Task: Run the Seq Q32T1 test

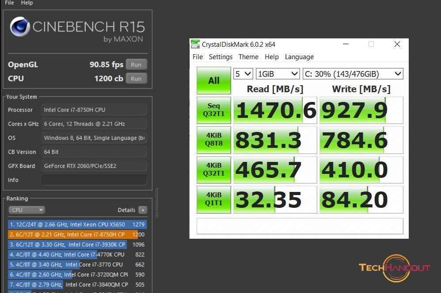Action: tap(214, 110)
